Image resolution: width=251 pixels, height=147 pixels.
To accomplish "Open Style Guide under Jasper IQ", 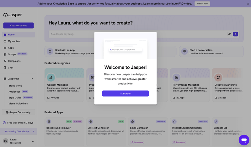I will pos(15,98).
